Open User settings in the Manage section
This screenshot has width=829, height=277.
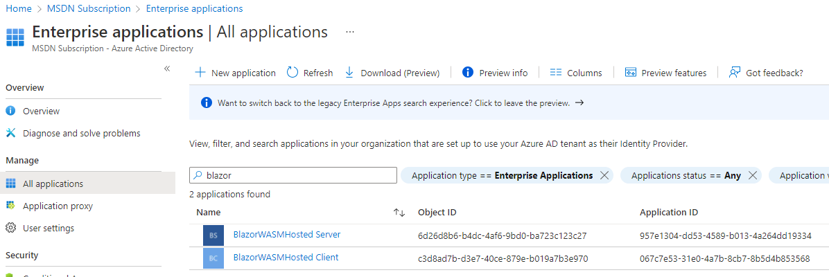pos(49,228)
